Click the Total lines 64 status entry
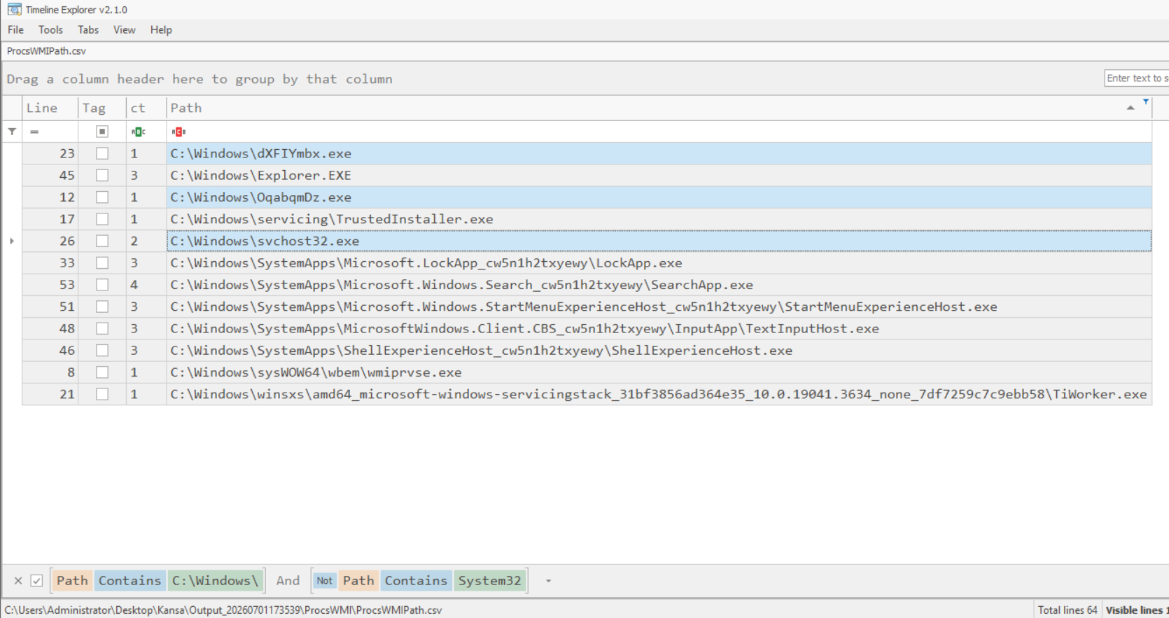 point(1067,610)
